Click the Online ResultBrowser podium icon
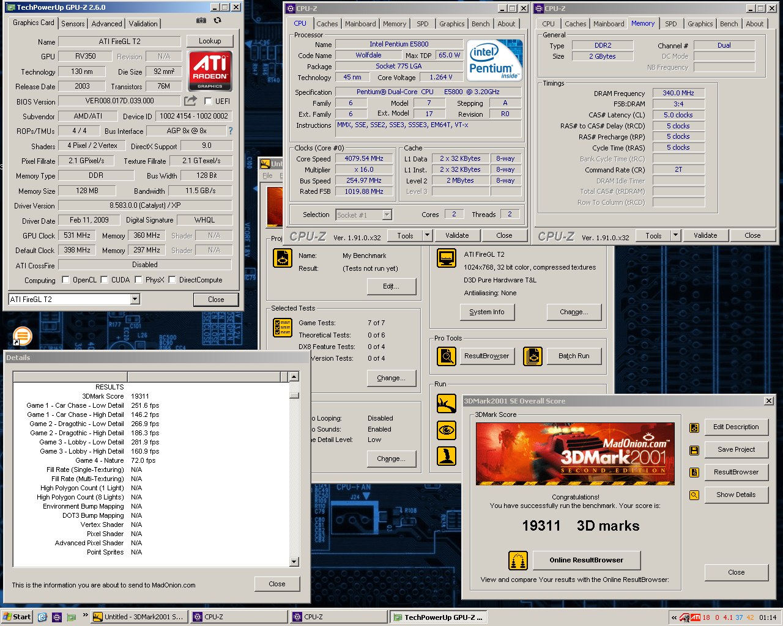Image resolution: width=783 pixels, height=626 pixels. pyautogui.click(x=518, y=561)
